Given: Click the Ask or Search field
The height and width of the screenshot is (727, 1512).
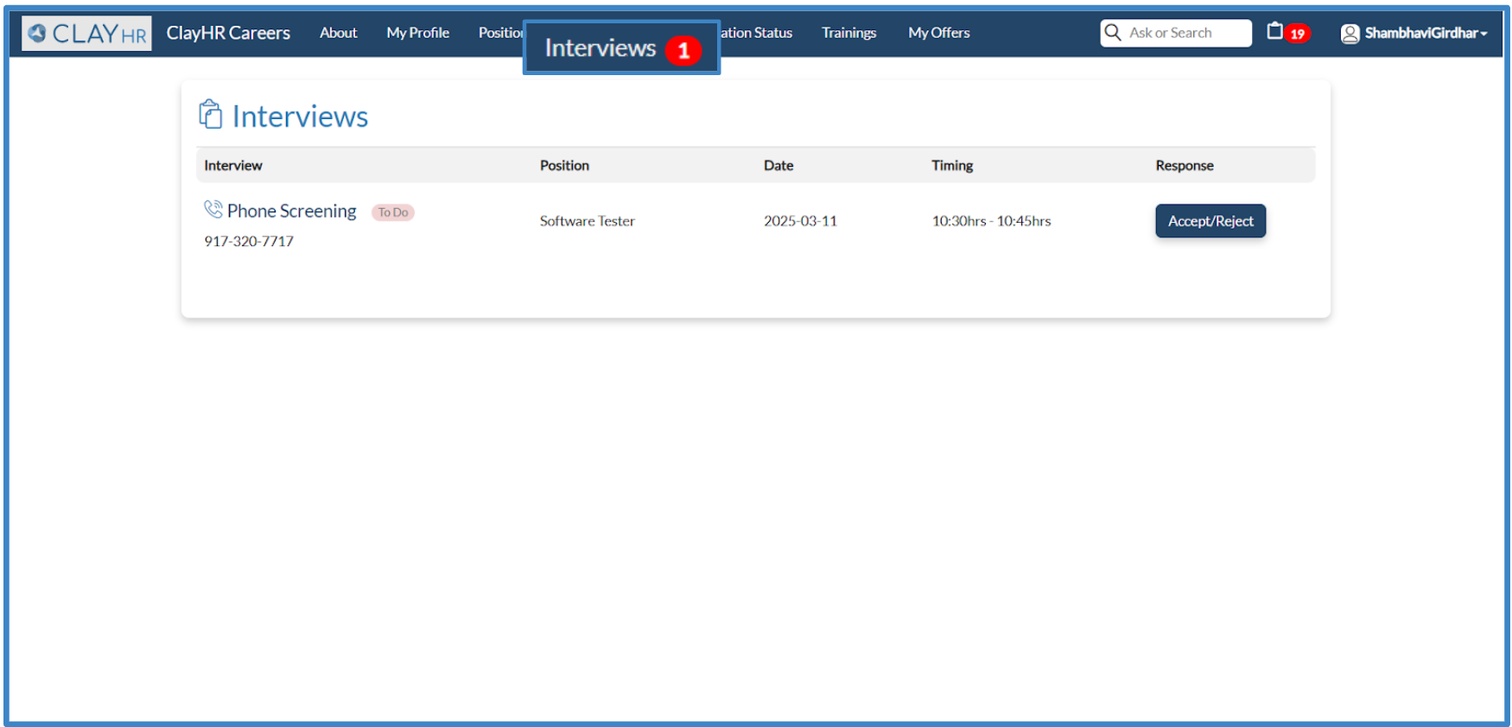Looking at the screenshot, I should coord(1176,33).
